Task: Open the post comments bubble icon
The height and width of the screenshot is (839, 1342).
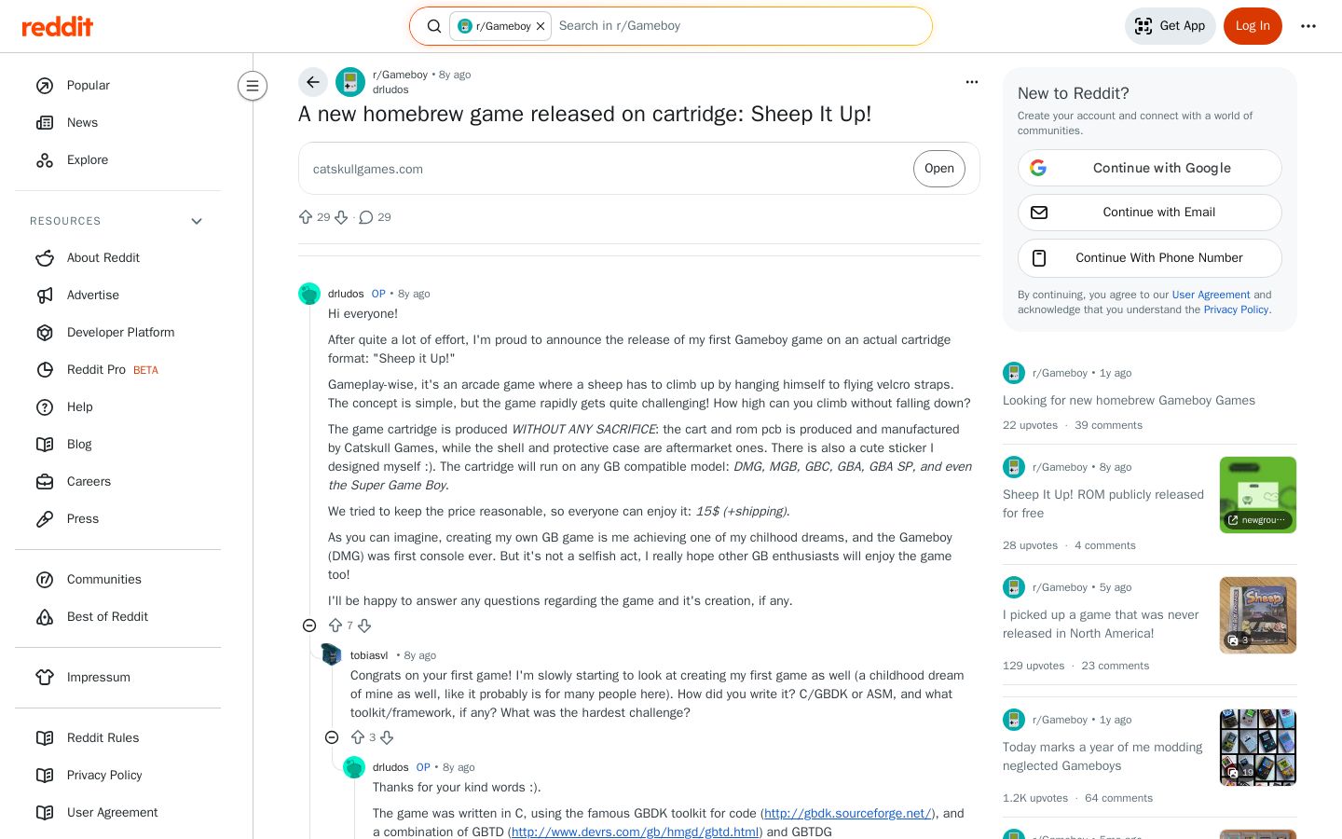Action: coord(366,217)
